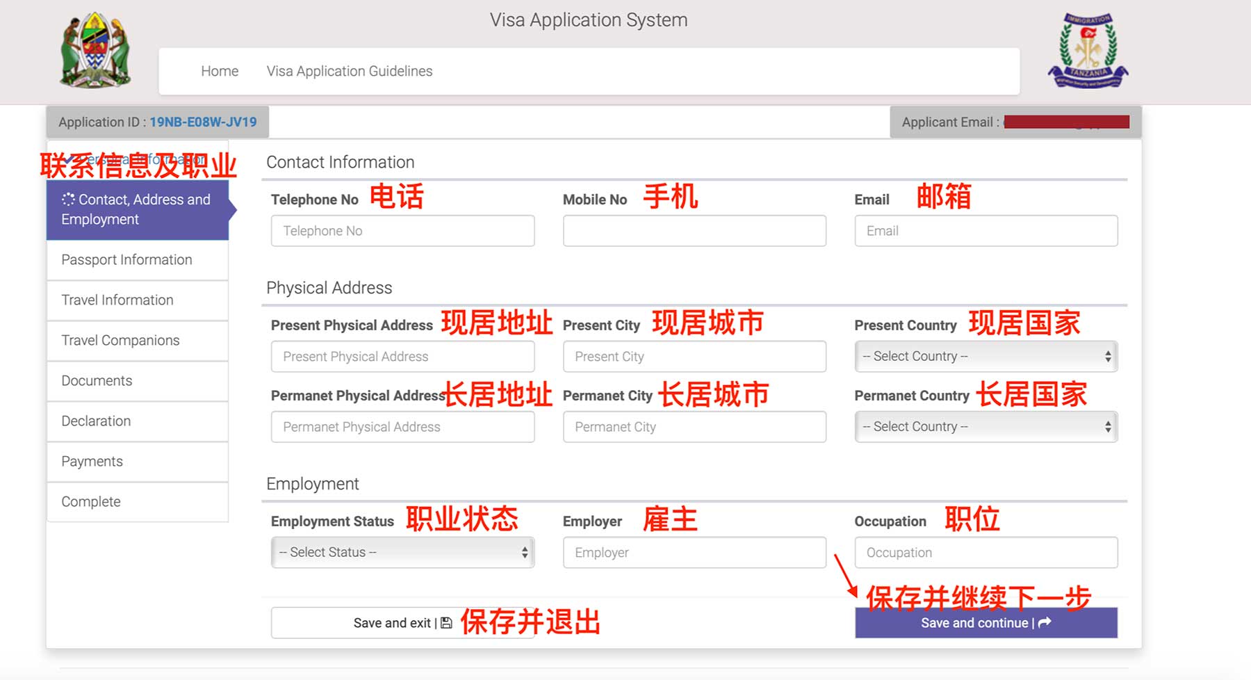Focus the Telephone No input field

pos(402,231)
